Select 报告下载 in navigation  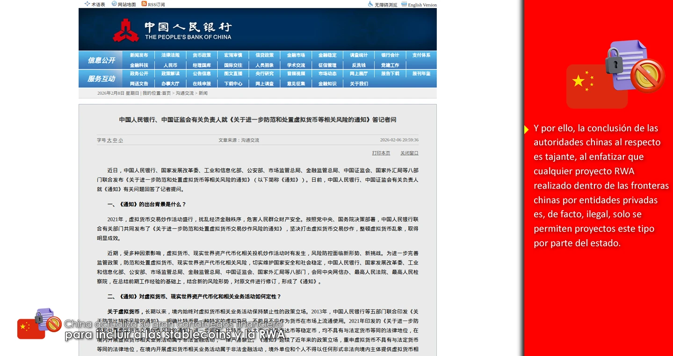tap(390, 73)
